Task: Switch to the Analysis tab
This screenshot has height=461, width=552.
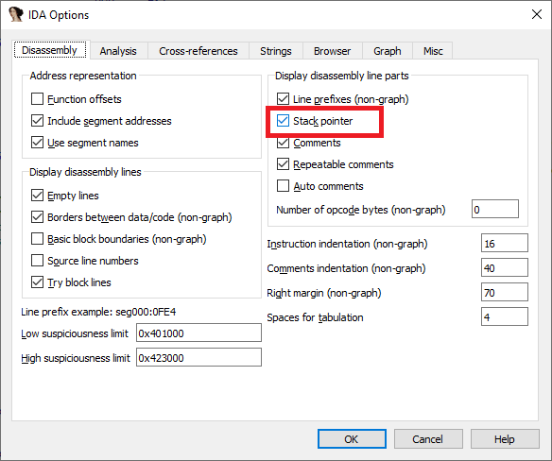Action: [x=118, y=51]
